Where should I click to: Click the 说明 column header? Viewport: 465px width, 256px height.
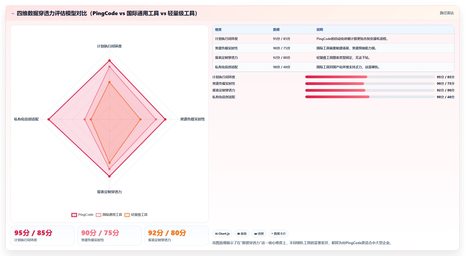(320, 30)
